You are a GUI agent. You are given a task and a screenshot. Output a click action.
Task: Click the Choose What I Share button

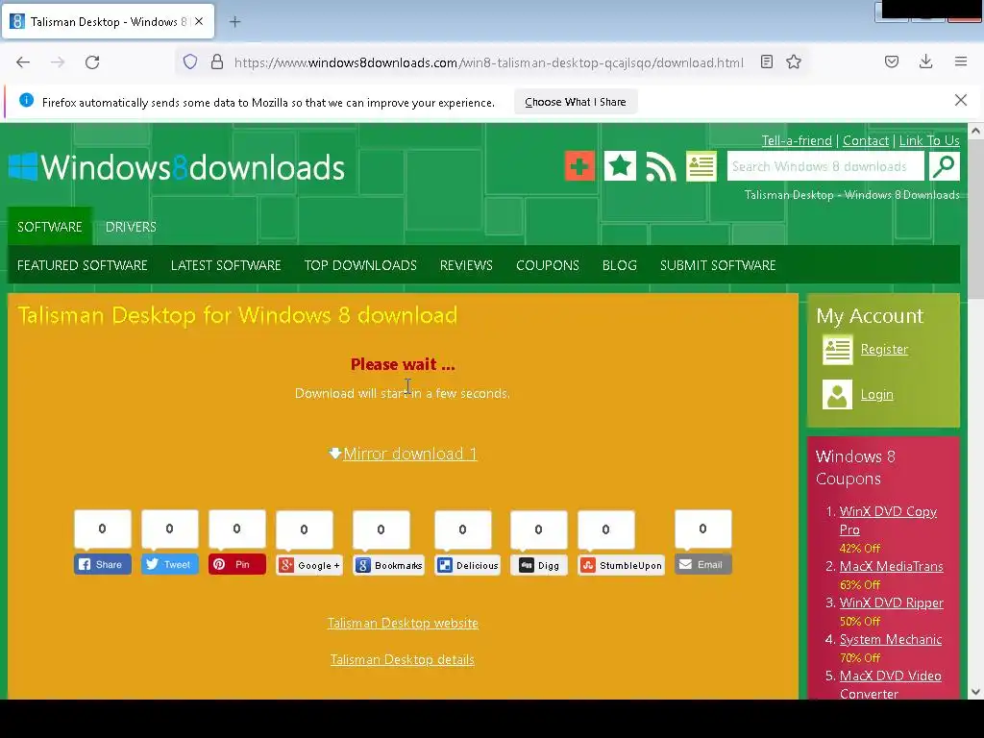click(x=576, y=102)
